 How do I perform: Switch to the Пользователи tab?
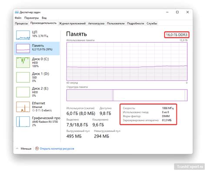pyautogui.click(x=116, y=23)
